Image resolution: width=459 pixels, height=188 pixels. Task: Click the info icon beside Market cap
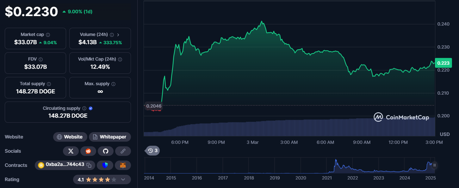pos(48,35)
